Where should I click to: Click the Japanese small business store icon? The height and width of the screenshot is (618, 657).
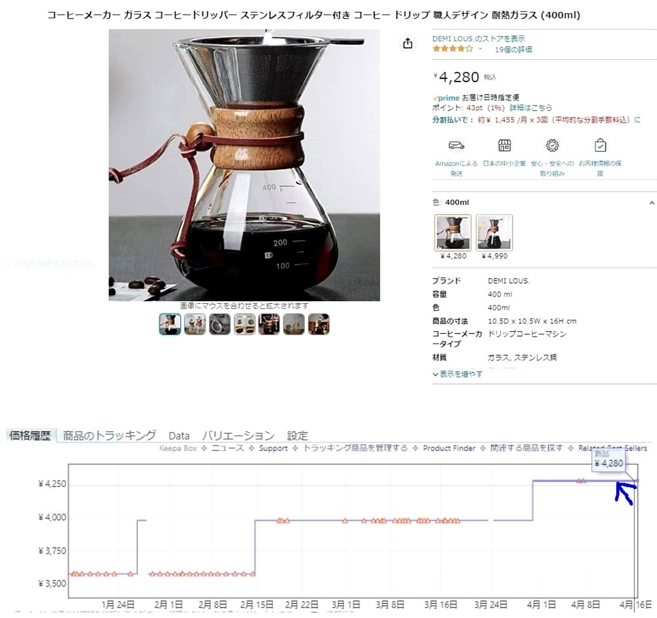(x=504, y=145)
